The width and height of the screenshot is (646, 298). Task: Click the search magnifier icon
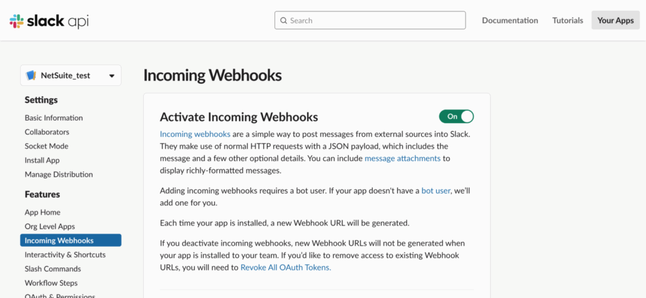point(283,21)
